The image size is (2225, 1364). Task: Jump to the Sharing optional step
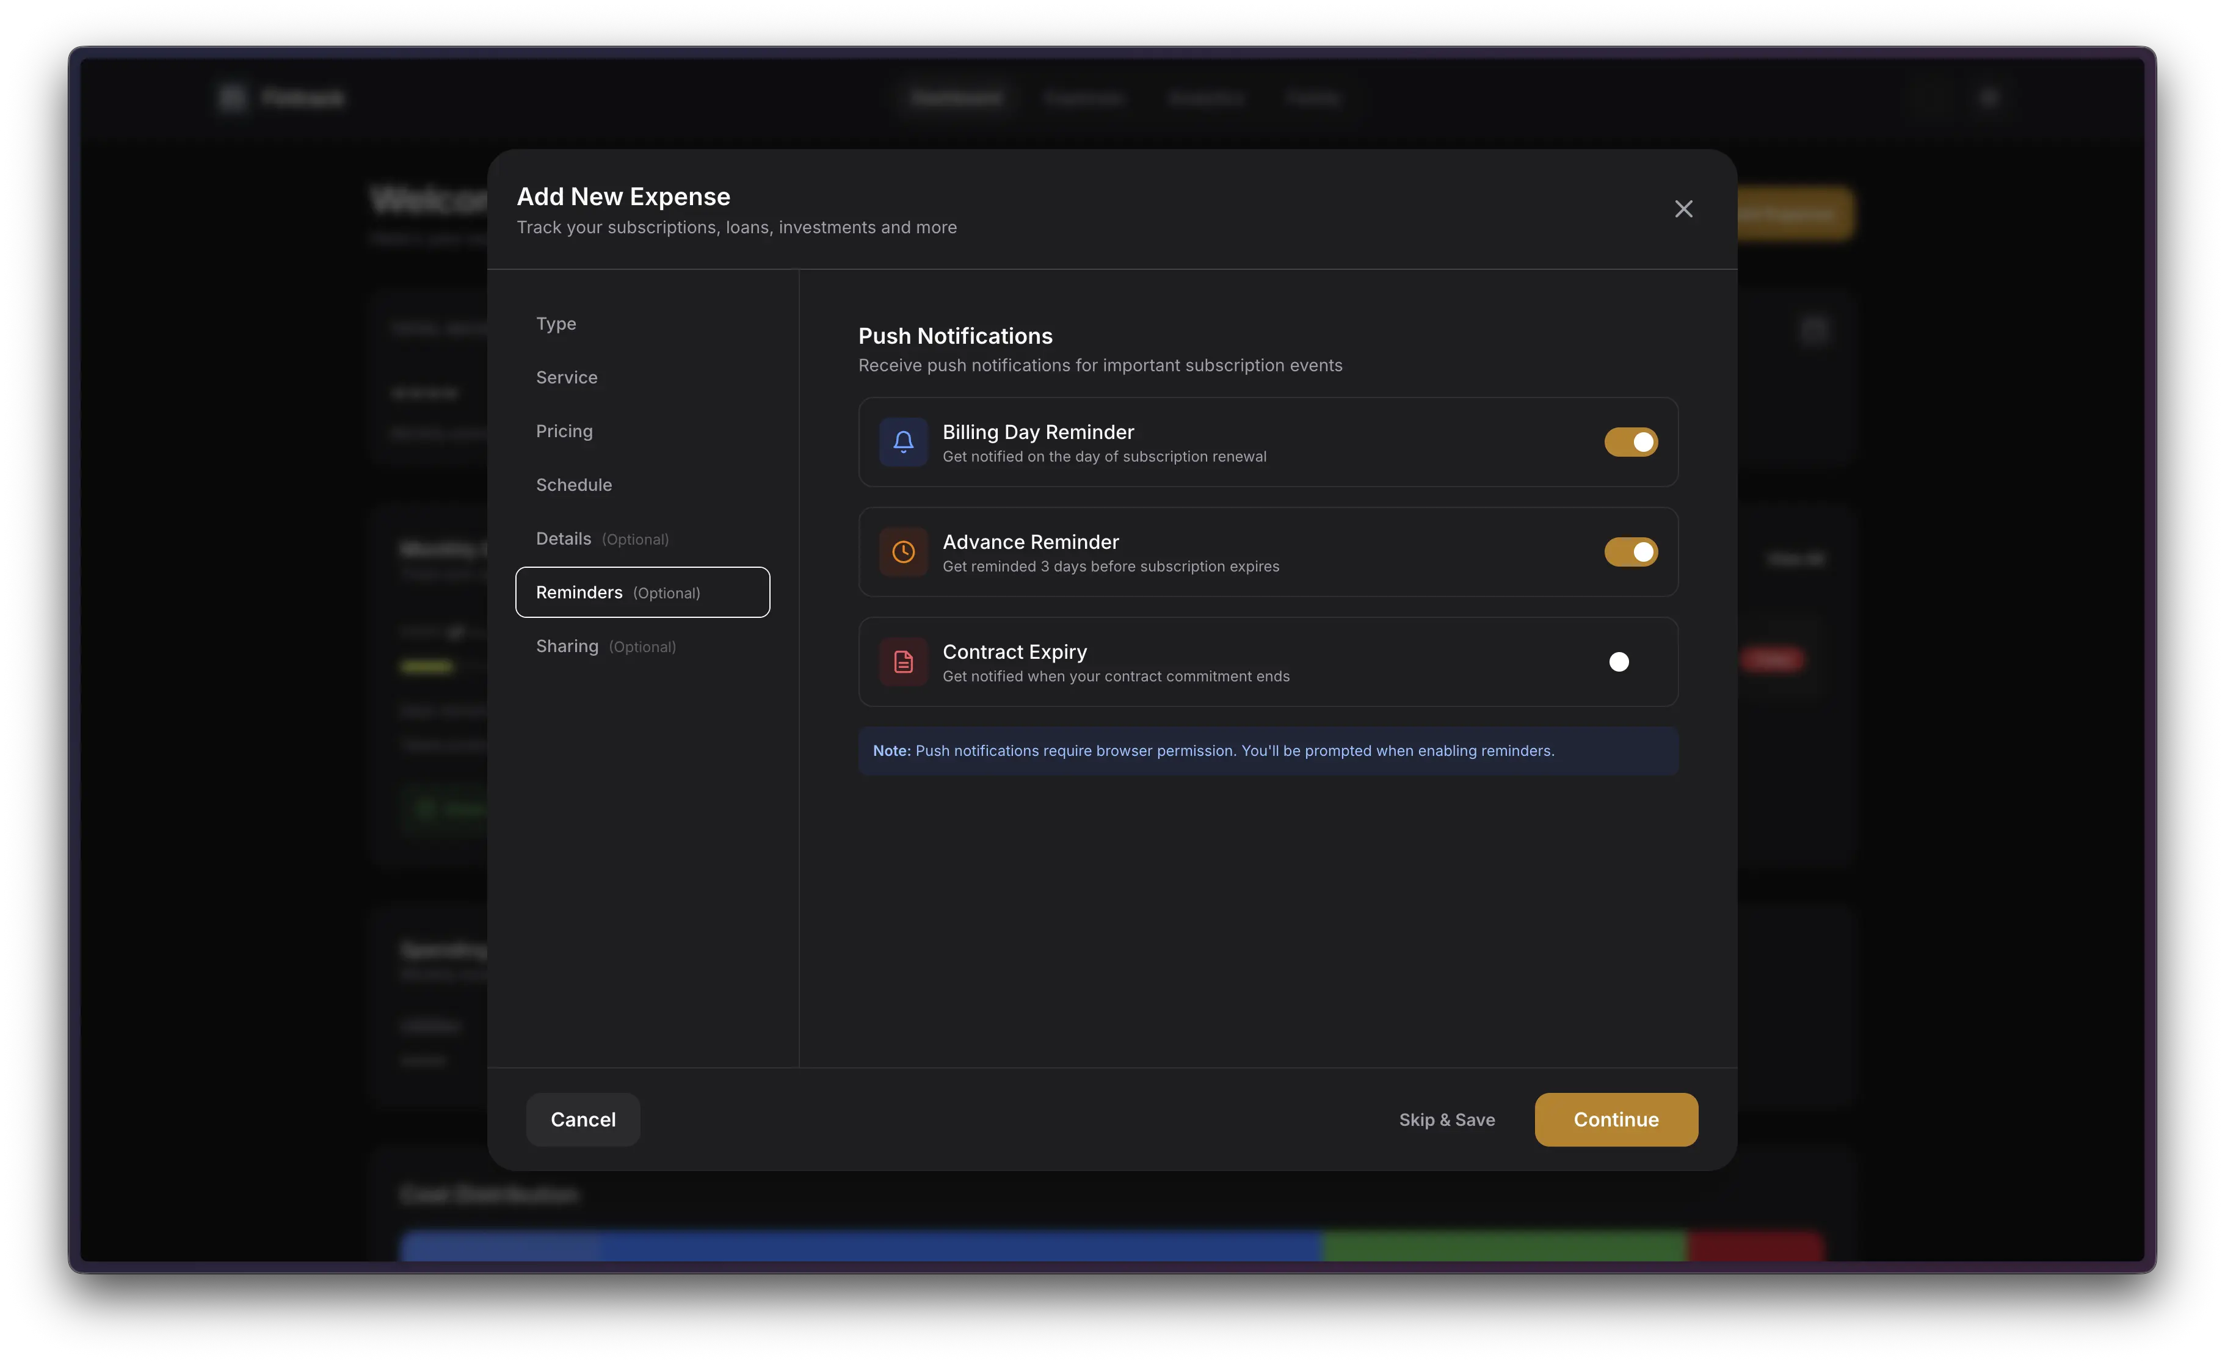click(x=642, y=645)
